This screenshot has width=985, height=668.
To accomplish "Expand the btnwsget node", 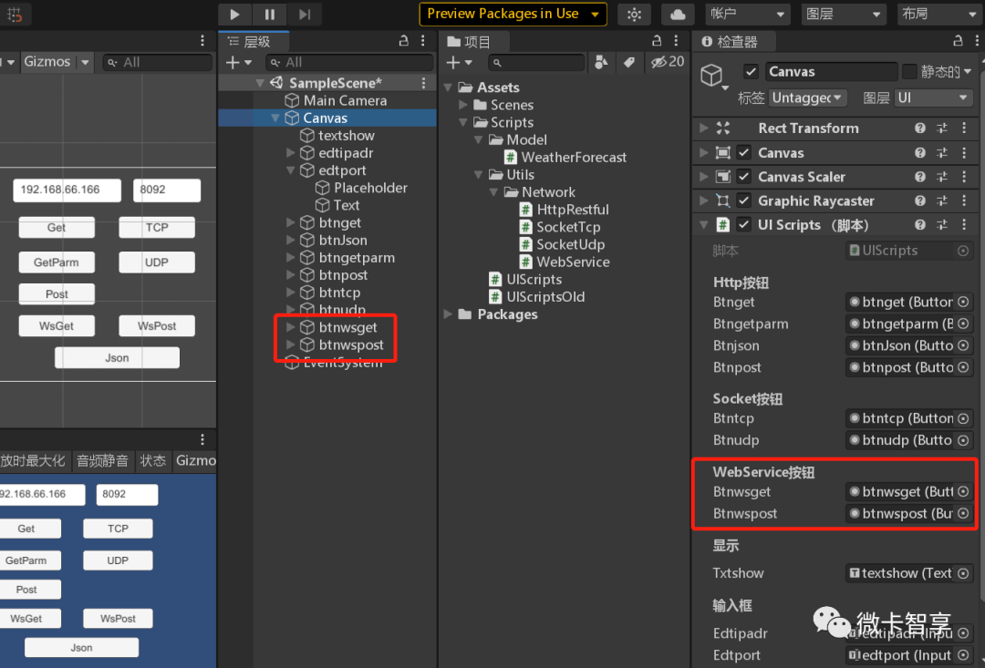I will pyautogui.click(x=290, y=327).
